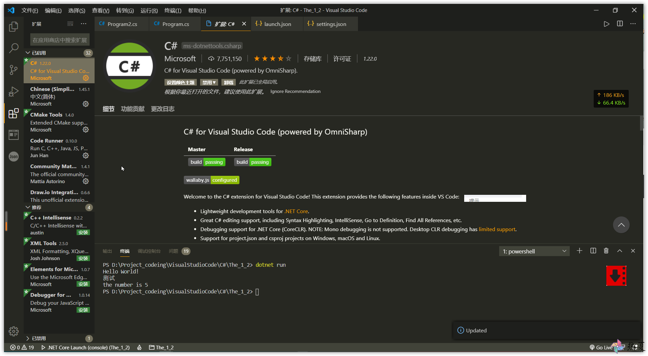The image size is (648, 356).
Task: Open the gear for CMake Tools extension
Action: (86, 130)
